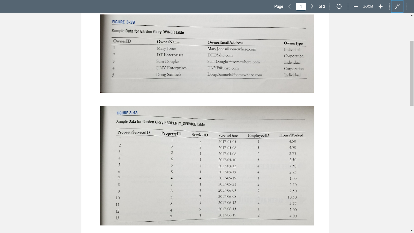Open the Mary.Jones@somewhere.com email link
Viewport: 414px width, 233px height.
(232, 49)
